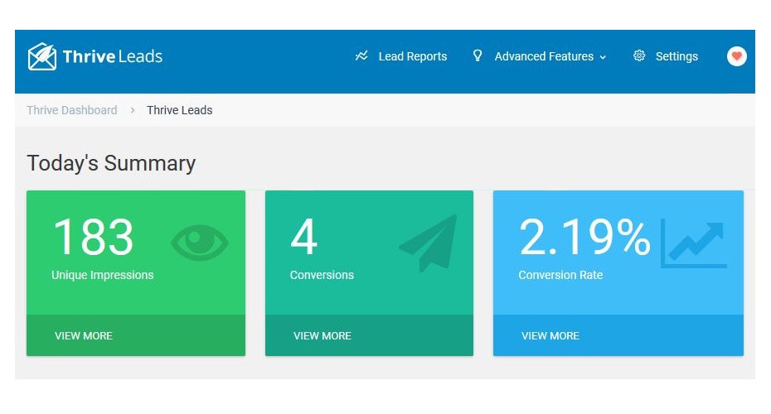The image size is (771, 414).
Task: Open the Settings menu item
Action: click(x=676, y=56)
